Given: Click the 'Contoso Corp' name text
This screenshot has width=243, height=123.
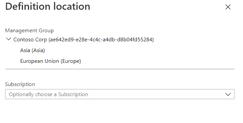Looking at the screenshot, I should click(x=30, y=40).
